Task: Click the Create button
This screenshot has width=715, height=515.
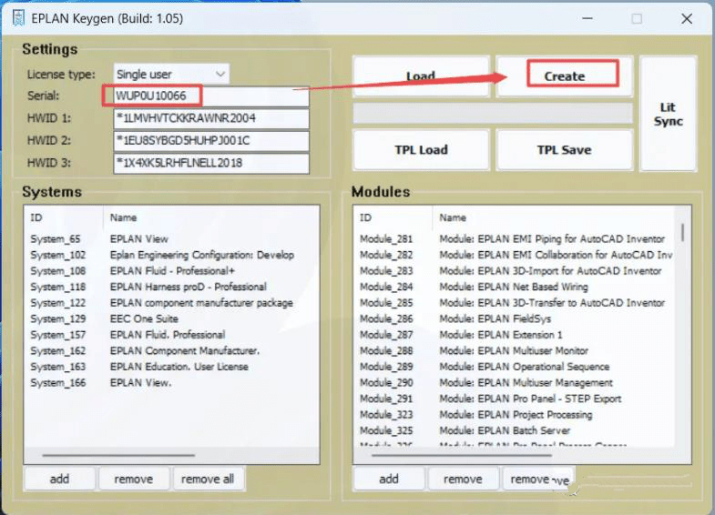Action: pyautogui.click(x=565, y=76)
